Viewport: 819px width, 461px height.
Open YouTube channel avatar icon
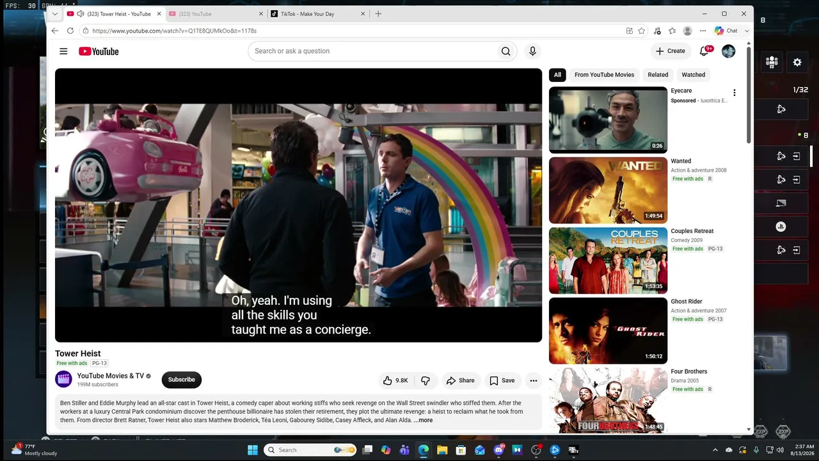point(63,379)
